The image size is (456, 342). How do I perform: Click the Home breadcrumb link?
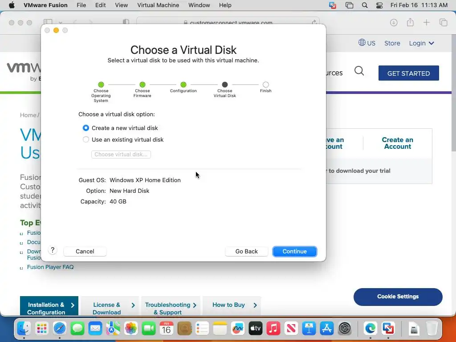(28, 115)
